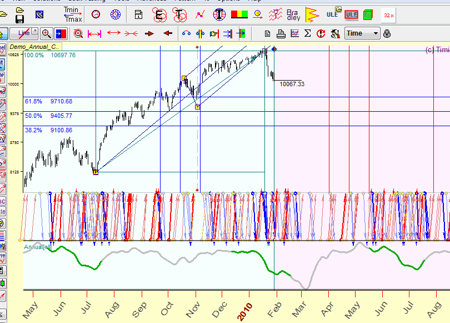Select the magnifier zoom tool

point(47,33)
